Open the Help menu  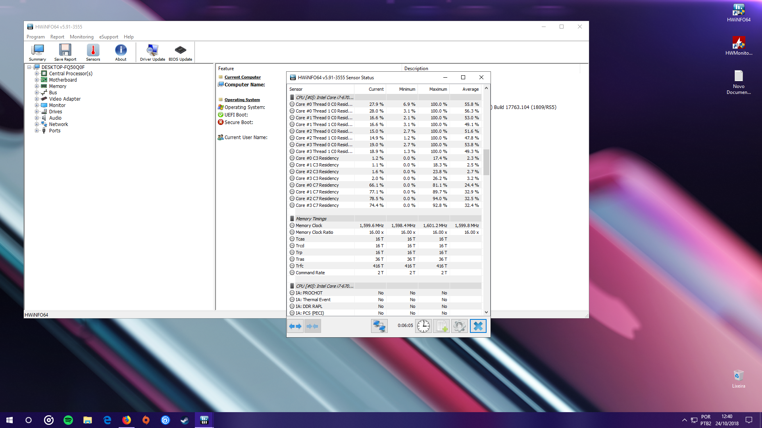pos(129,37)
